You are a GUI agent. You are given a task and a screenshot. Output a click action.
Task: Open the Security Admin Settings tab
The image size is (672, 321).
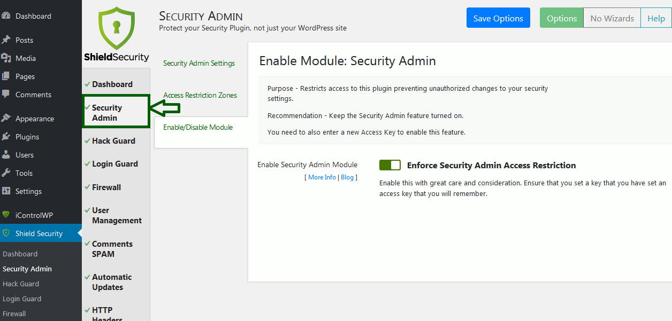(199, 63)
